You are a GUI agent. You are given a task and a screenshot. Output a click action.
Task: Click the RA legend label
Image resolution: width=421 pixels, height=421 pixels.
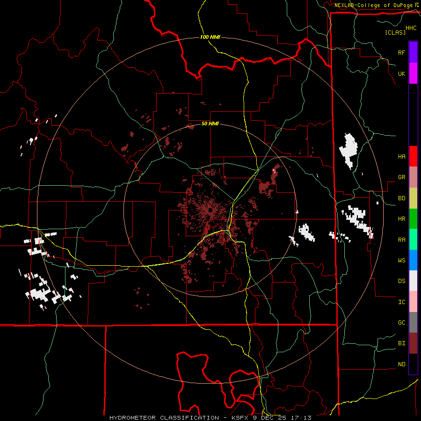click(x=401, y=240)
